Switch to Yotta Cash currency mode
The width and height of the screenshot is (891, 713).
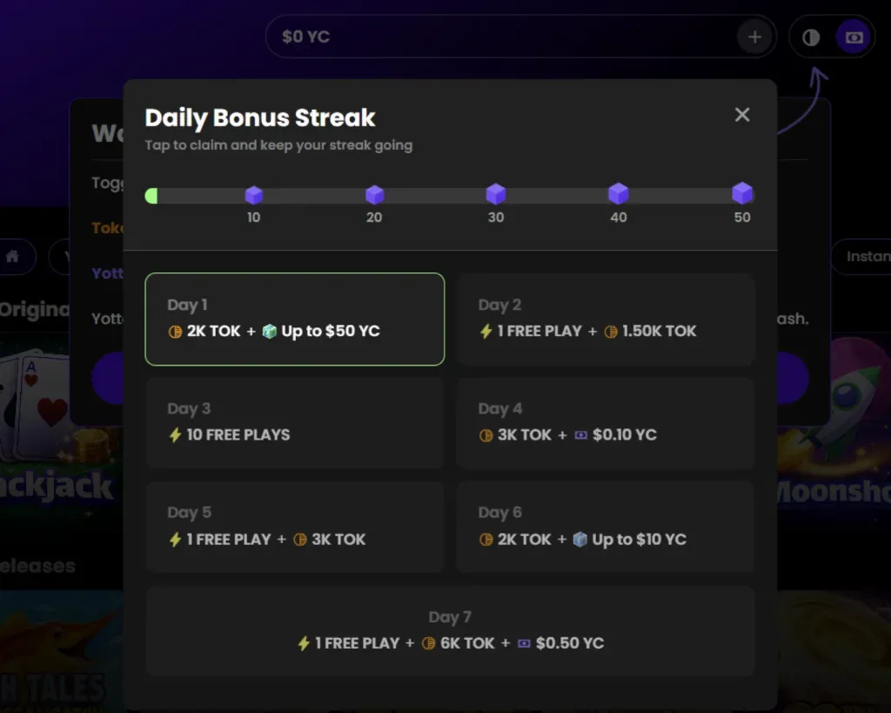[x=853, y=37]
